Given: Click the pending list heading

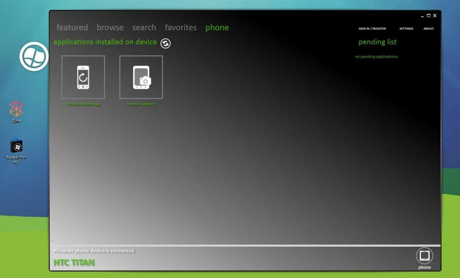Looking at the screenshot, I should [x=377, y=42].
